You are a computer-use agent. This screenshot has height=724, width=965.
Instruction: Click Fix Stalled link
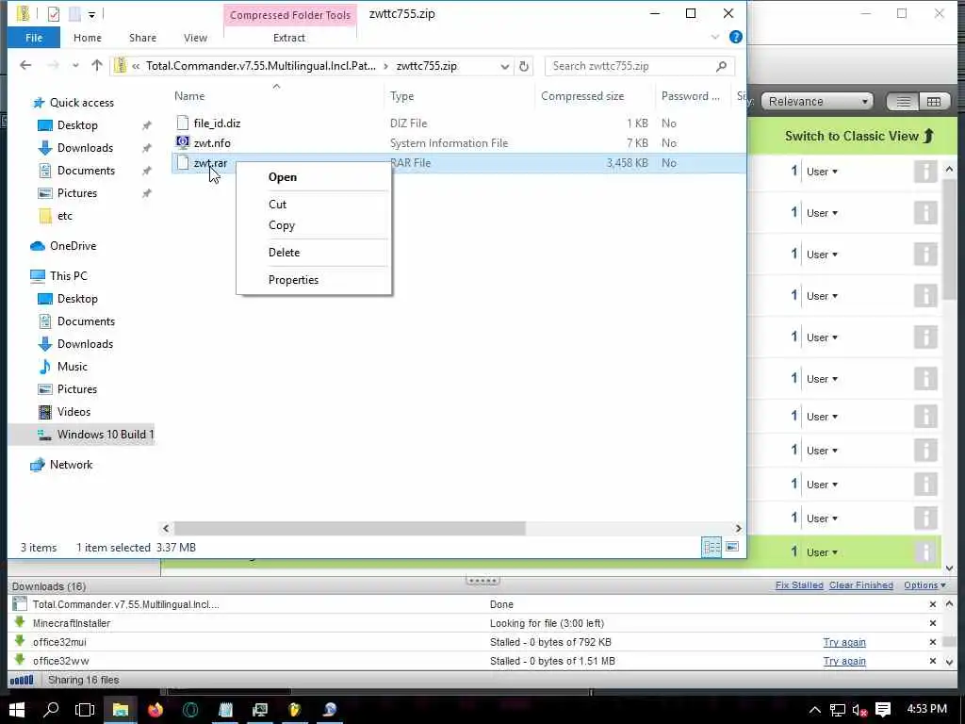pyautogui.click(x=799, y=585)
